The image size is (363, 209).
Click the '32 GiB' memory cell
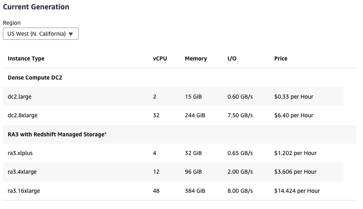click(x=193, y=153)
